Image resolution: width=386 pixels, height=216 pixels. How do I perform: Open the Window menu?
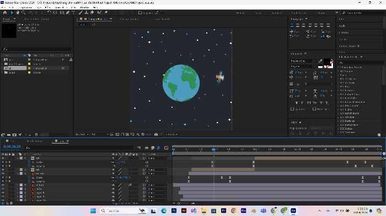pos(84,7)
